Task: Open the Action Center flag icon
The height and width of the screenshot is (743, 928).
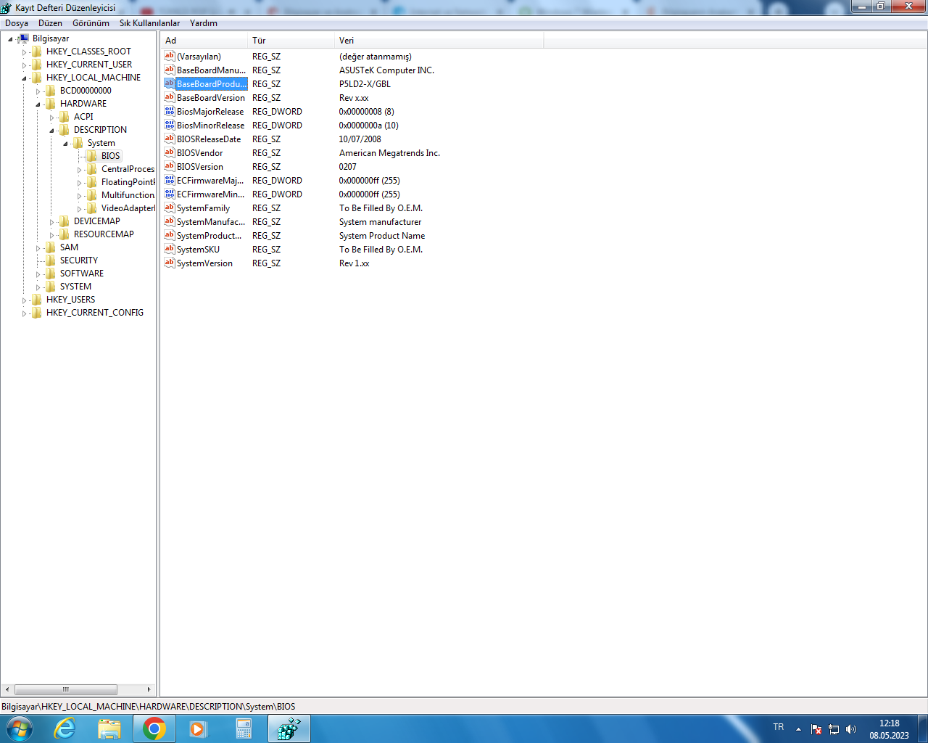Action: [x=816, y=729]
